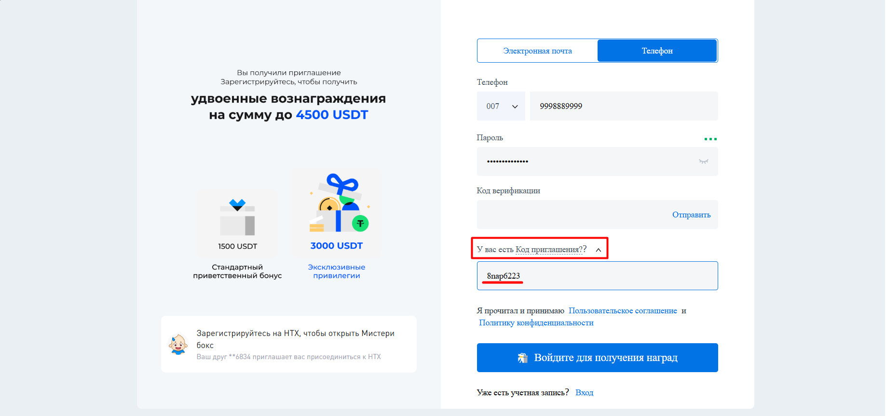Viewport: 886px width, 416px height.
Task: Collapse the invitation code section chevron
Action: (599, 250)
